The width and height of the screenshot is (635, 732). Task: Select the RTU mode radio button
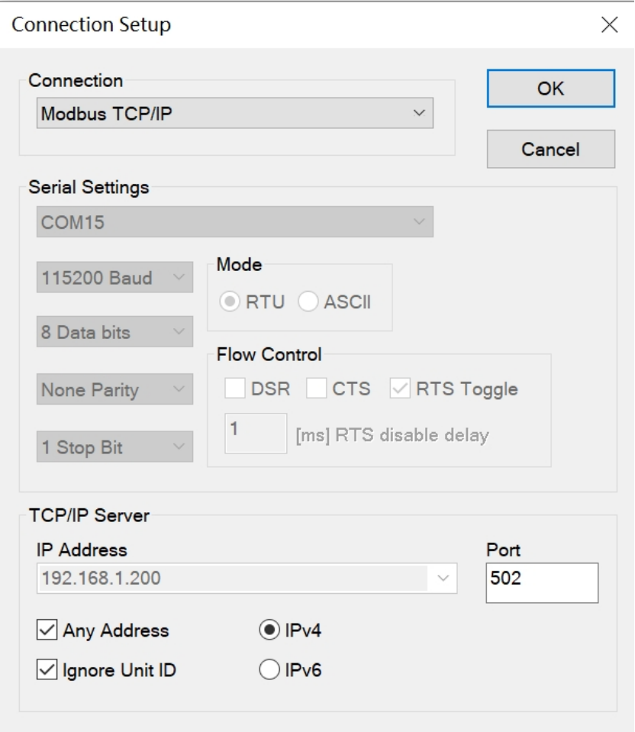point(230,302)
